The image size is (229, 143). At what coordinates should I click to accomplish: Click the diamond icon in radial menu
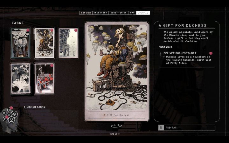pyautogui.click(x=14, y=114)
